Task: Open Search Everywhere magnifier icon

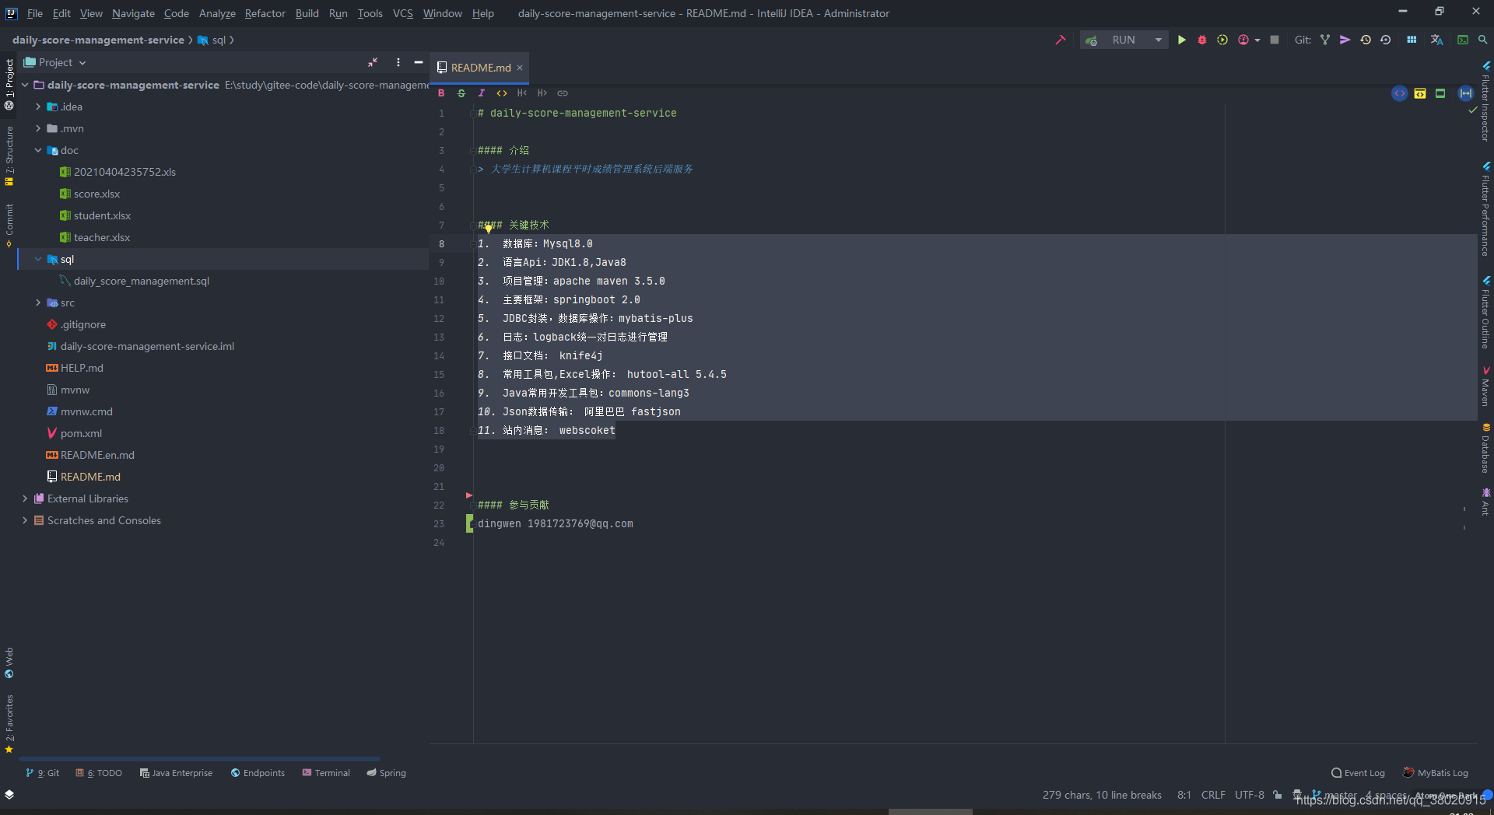Action: [1483, 40]
